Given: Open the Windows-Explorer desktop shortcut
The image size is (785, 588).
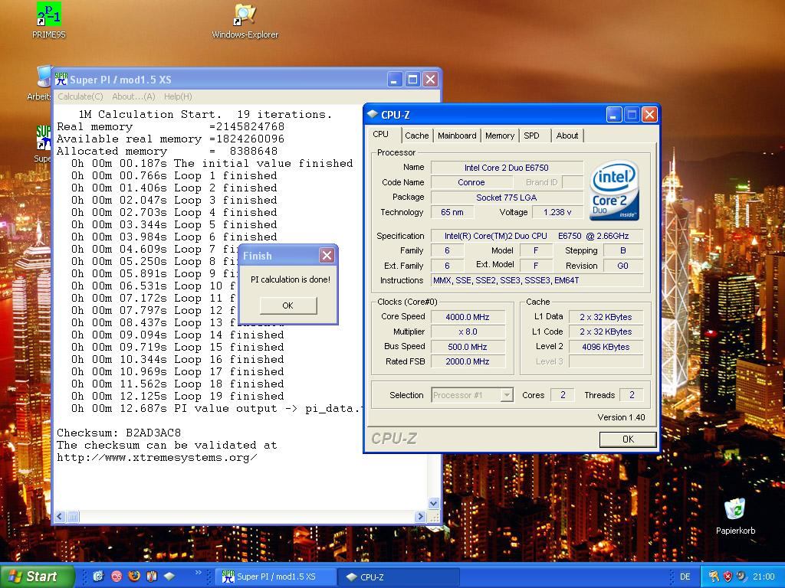Looking at the screenshot, I should coord(245,21).
